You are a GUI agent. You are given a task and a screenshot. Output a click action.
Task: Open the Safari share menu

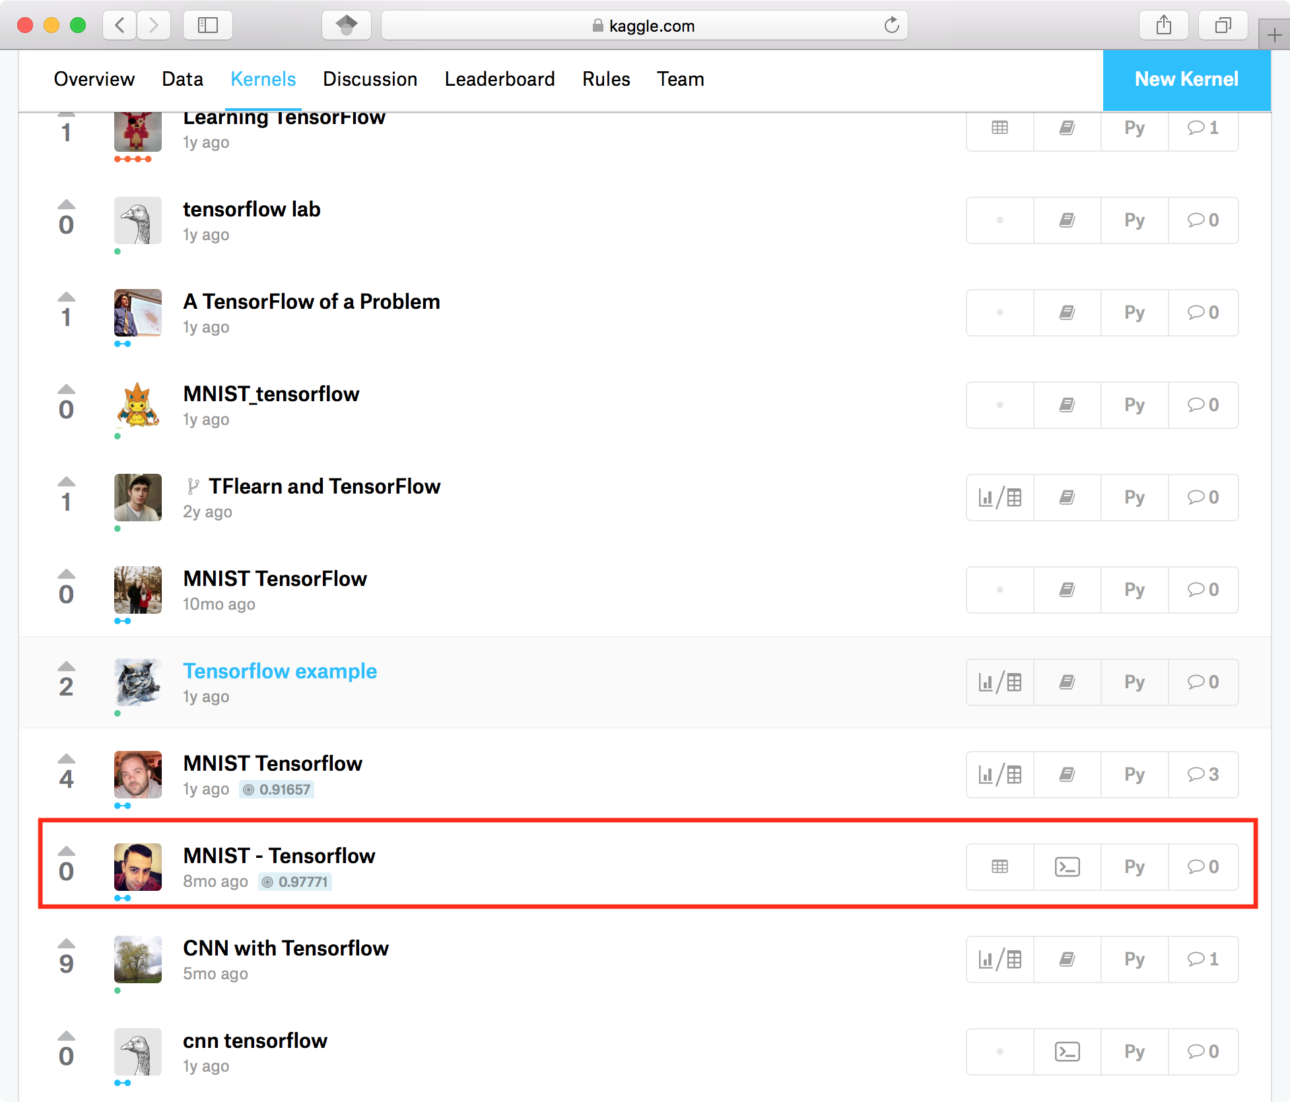click(1164, 26)
